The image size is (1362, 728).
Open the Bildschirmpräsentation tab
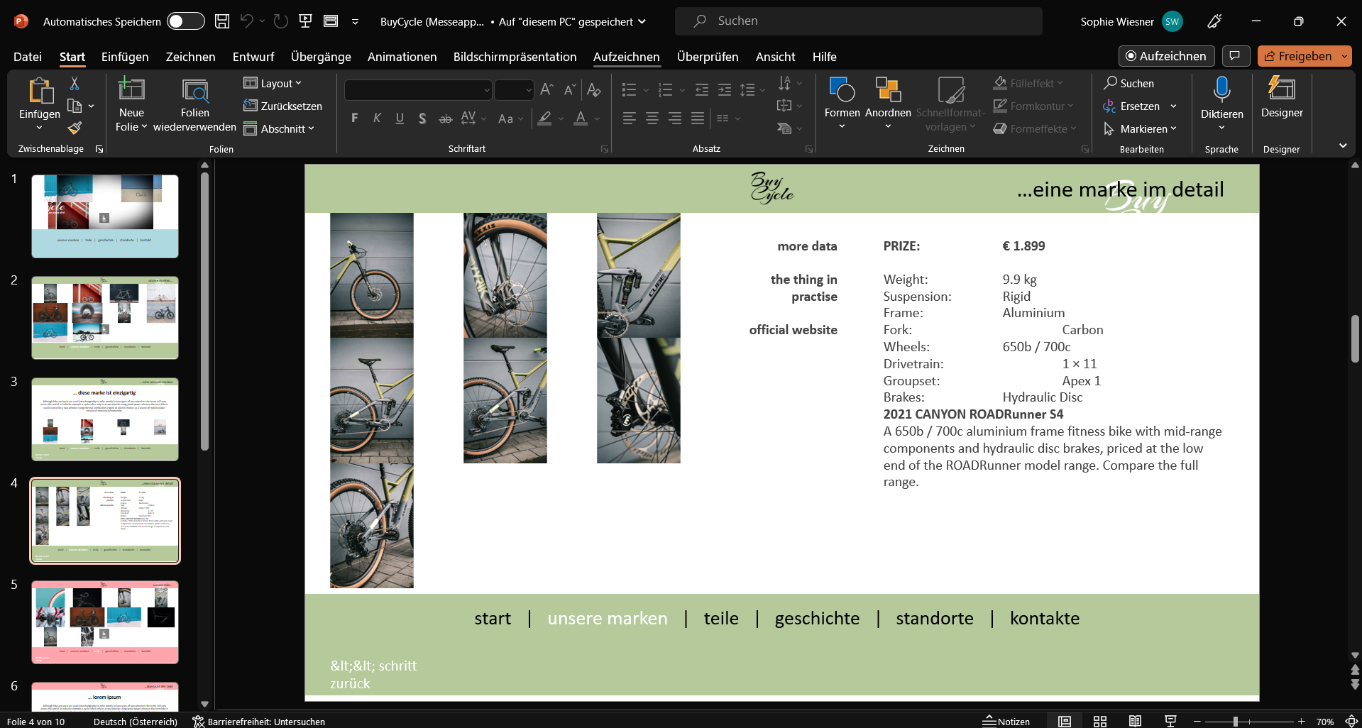tap(515, 57)
